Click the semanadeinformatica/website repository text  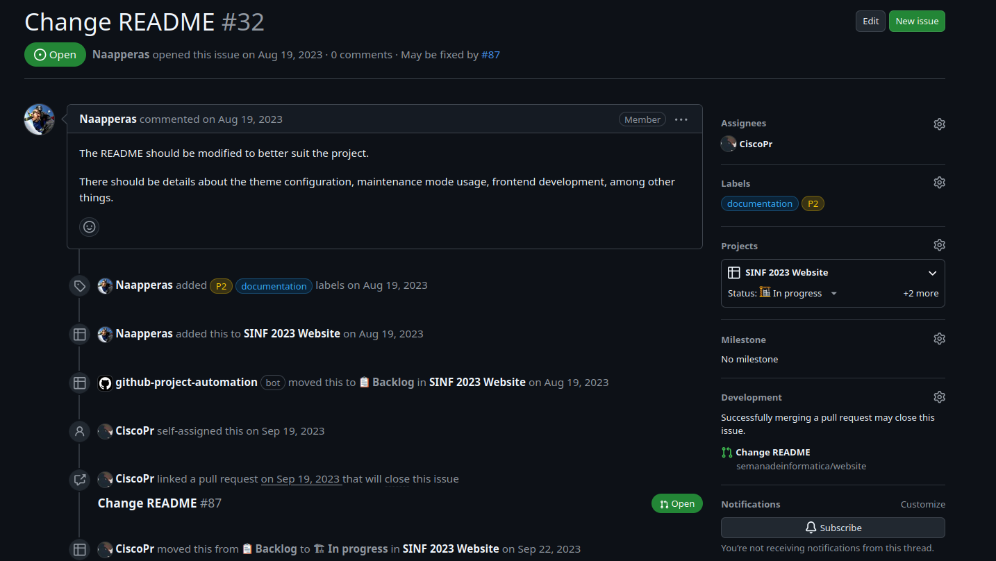tap(801, 467)
